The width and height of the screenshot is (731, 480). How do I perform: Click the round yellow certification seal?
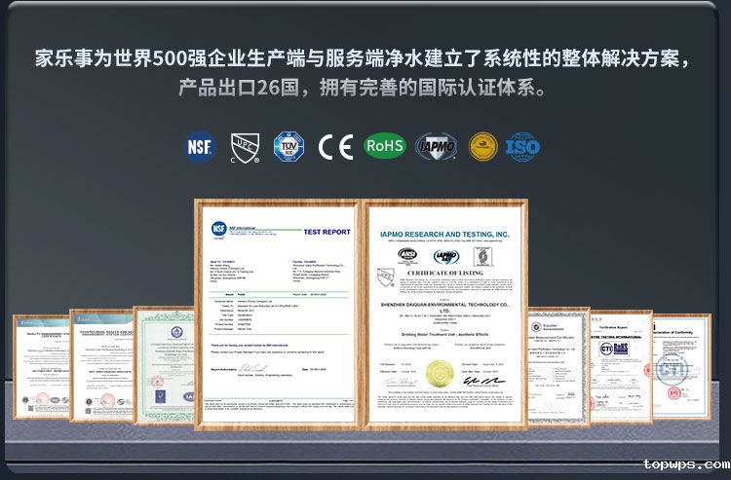482,146
